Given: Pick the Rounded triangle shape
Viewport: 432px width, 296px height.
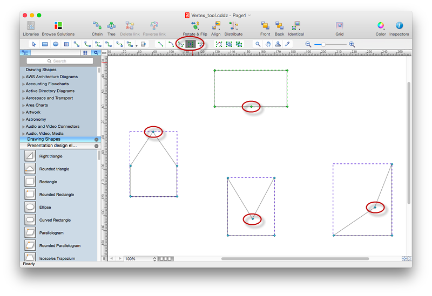Looking at the screenshot, I should point(30,169).
